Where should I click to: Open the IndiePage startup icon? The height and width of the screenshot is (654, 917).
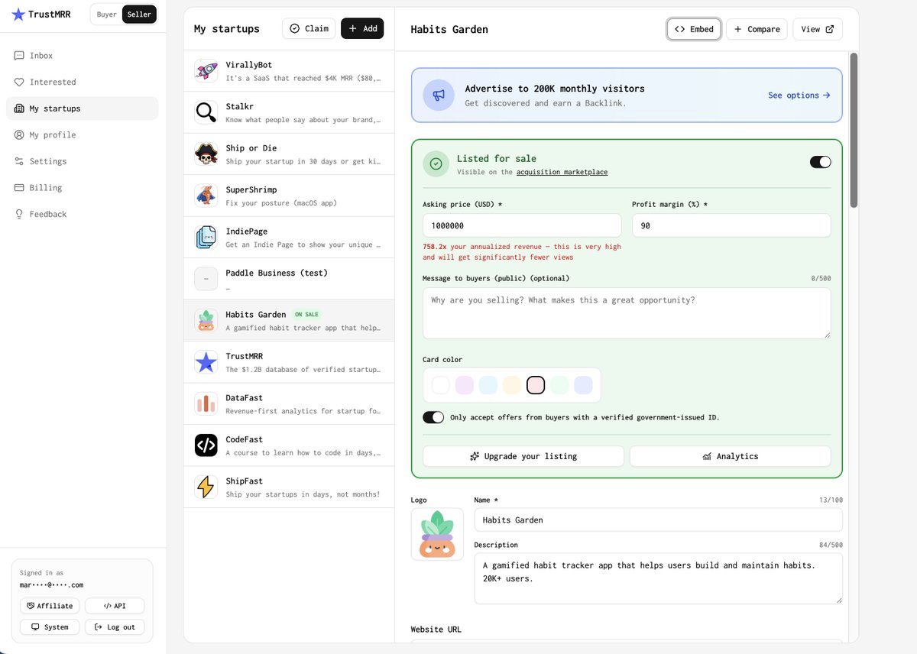click(206, 238)
